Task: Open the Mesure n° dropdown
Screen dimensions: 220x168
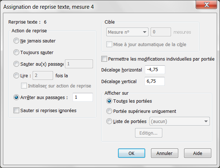Action: [x=127, y=32]
